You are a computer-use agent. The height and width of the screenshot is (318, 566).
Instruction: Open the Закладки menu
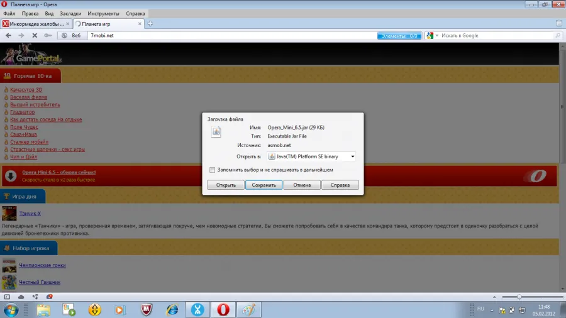click(x=70, y=13)
